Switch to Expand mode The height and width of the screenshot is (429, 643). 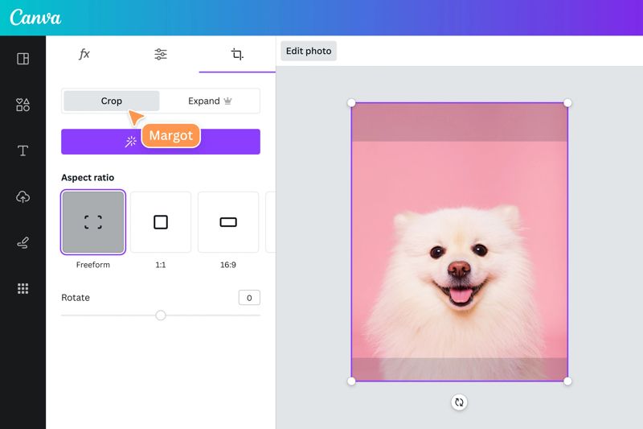coord(209,101)
